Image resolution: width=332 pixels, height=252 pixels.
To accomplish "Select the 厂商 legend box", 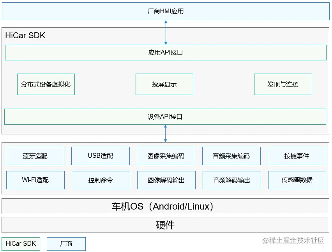I will (x=66, y=244).
